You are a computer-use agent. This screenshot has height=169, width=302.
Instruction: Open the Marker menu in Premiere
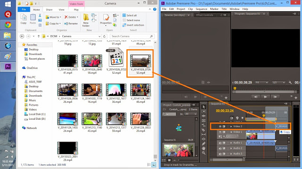(x=214, y=9)
